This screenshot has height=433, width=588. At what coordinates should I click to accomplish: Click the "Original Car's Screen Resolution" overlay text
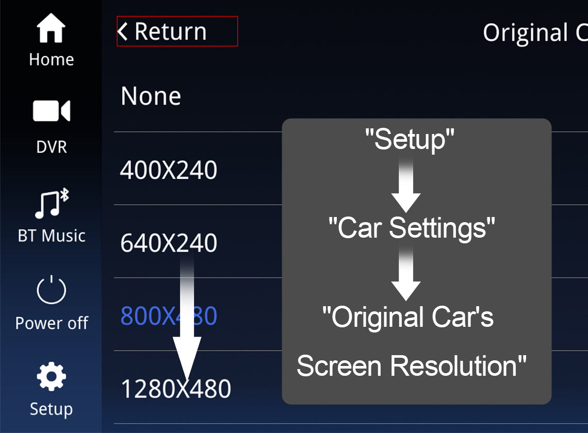coord(411,341)
